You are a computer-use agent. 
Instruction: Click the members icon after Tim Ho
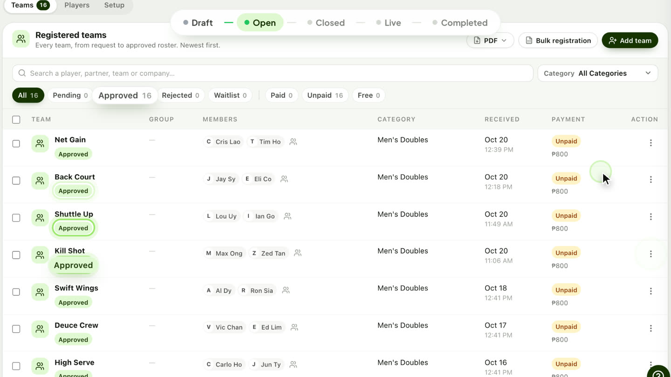293,141
